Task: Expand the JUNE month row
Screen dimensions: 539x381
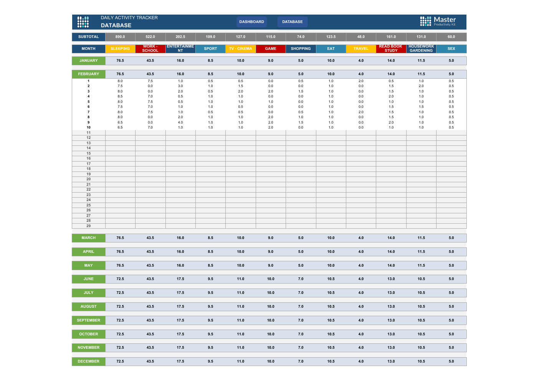Action: (89, 279)
